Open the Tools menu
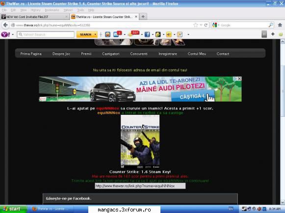Screen dimensions: 285x213 pyautogui.click(x=80, y=10)
